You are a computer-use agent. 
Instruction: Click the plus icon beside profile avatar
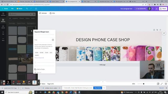point(152,9)
